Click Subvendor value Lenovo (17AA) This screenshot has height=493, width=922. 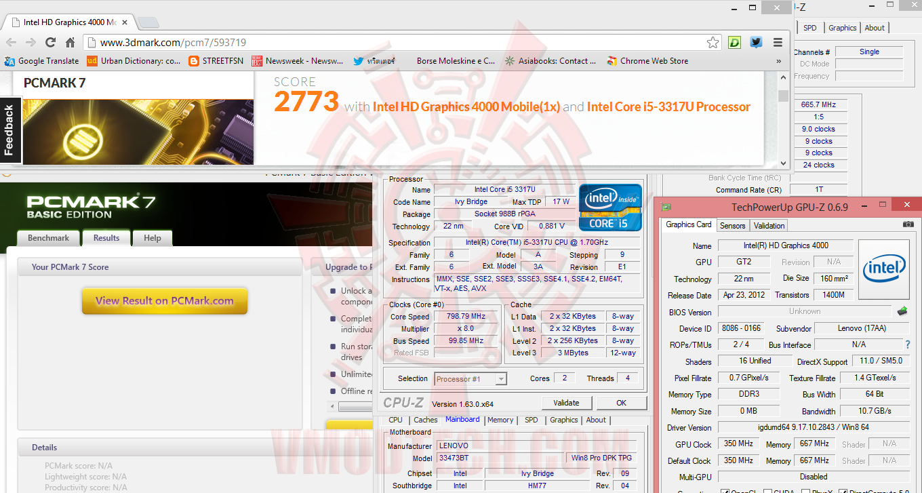(x=863, y=328)
